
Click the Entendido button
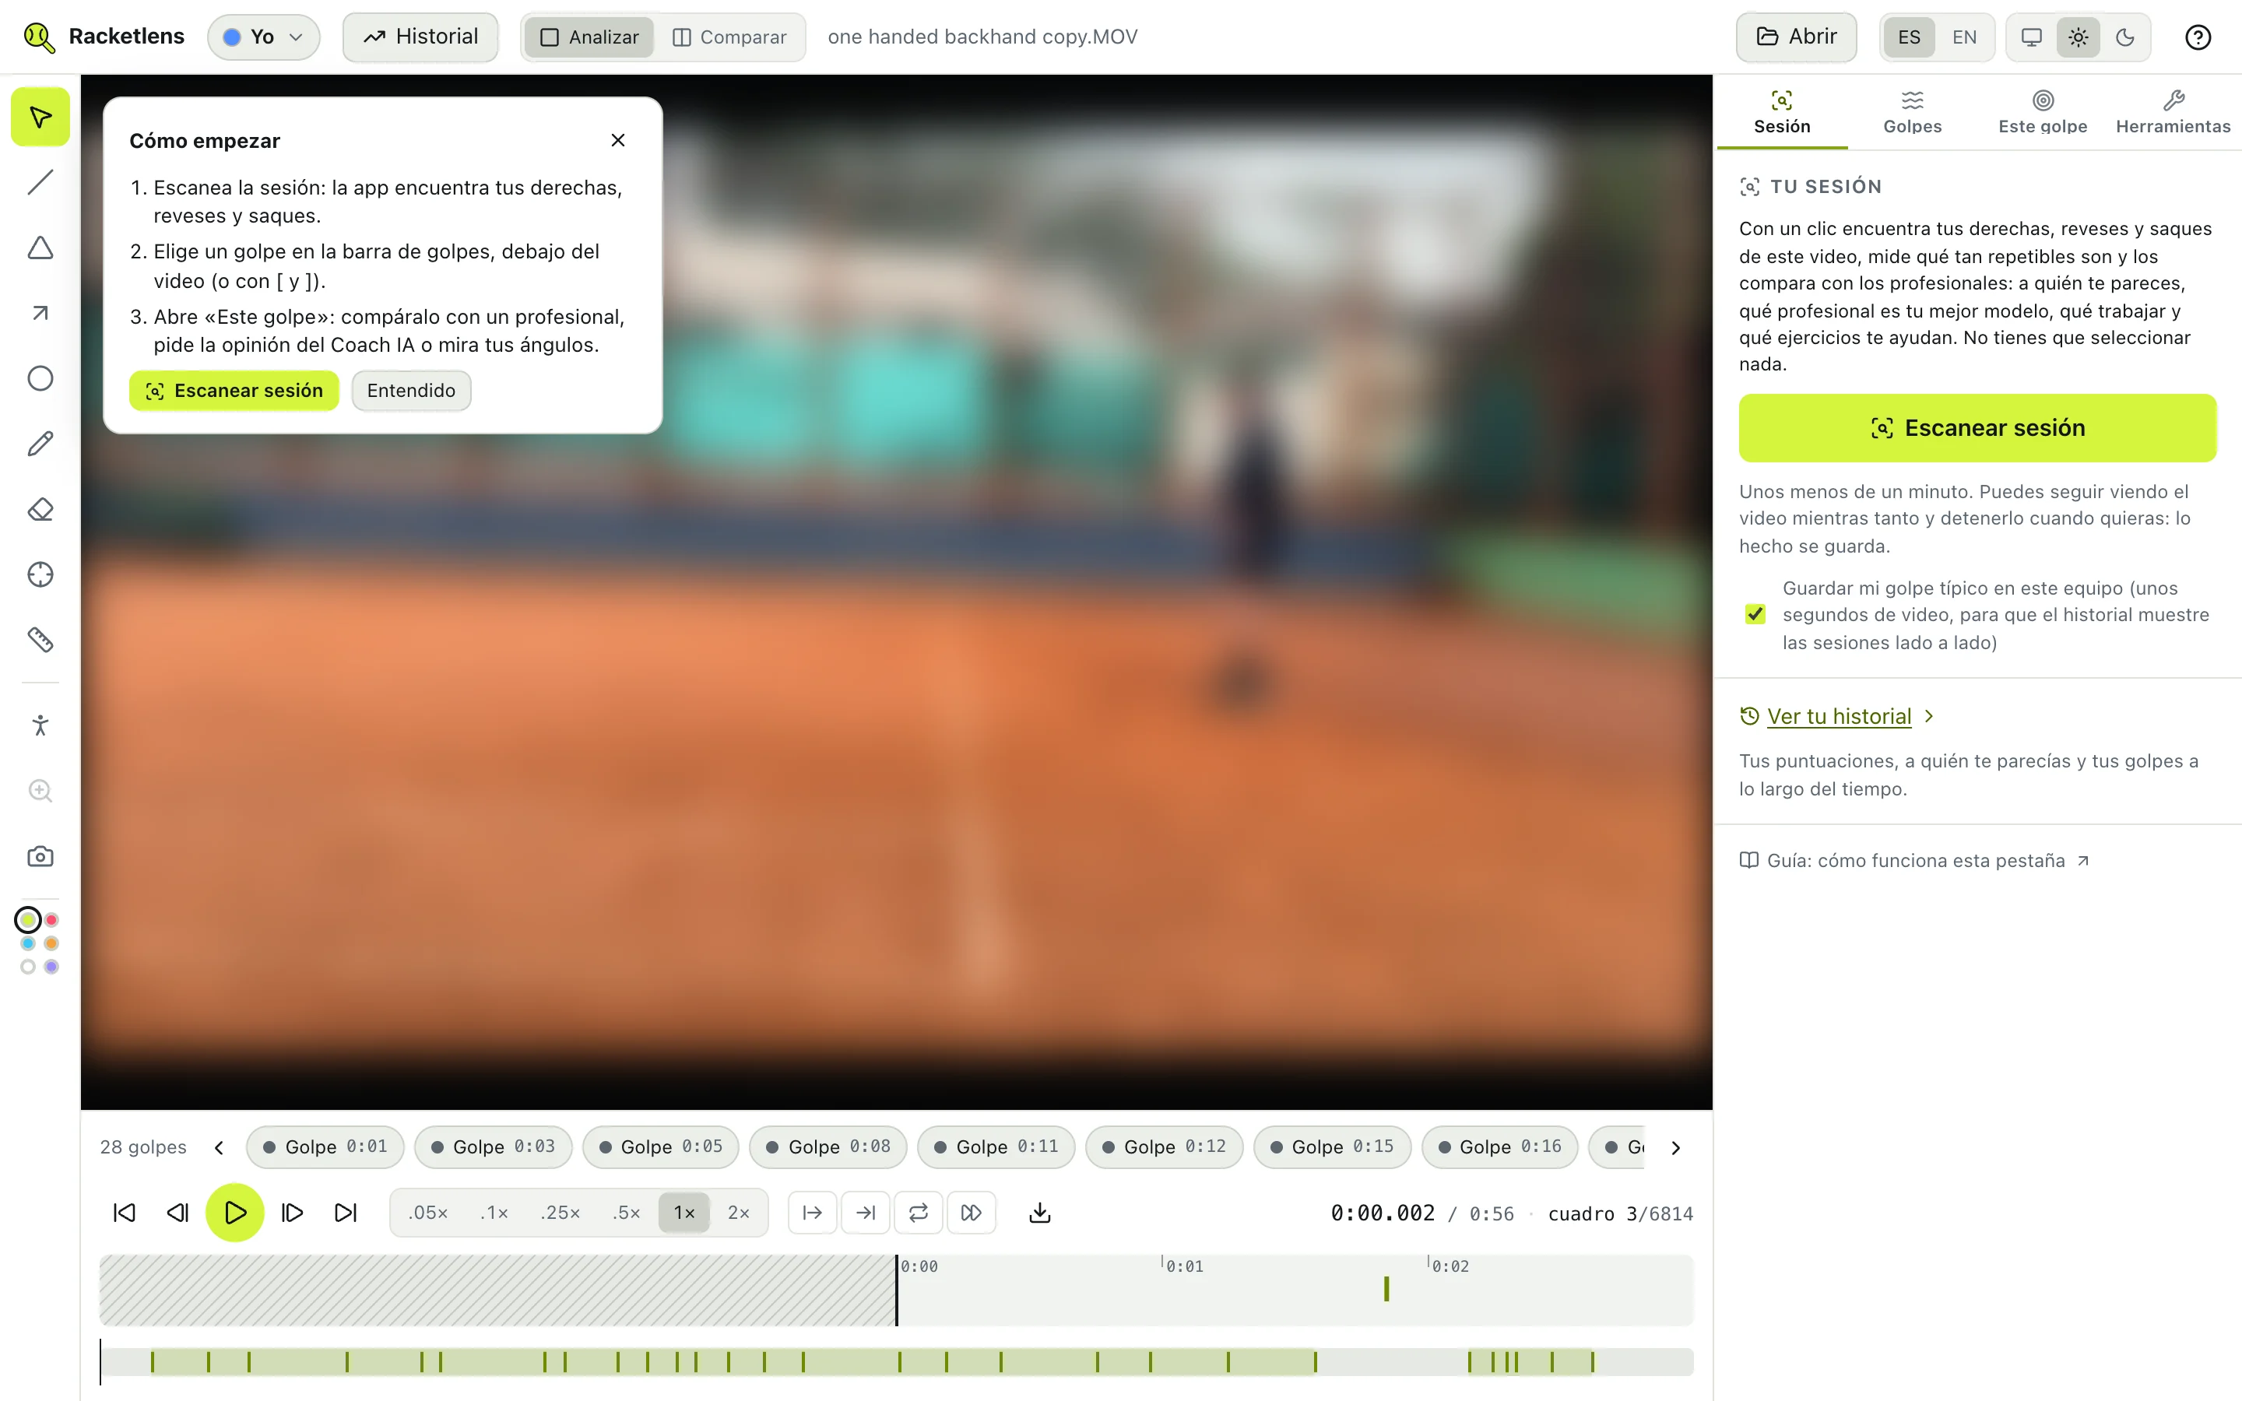point(411,390)
